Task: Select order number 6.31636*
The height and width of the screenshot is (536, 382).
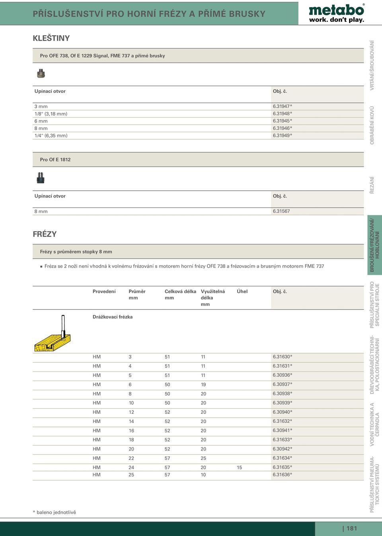Action: [x=283, y=475]
